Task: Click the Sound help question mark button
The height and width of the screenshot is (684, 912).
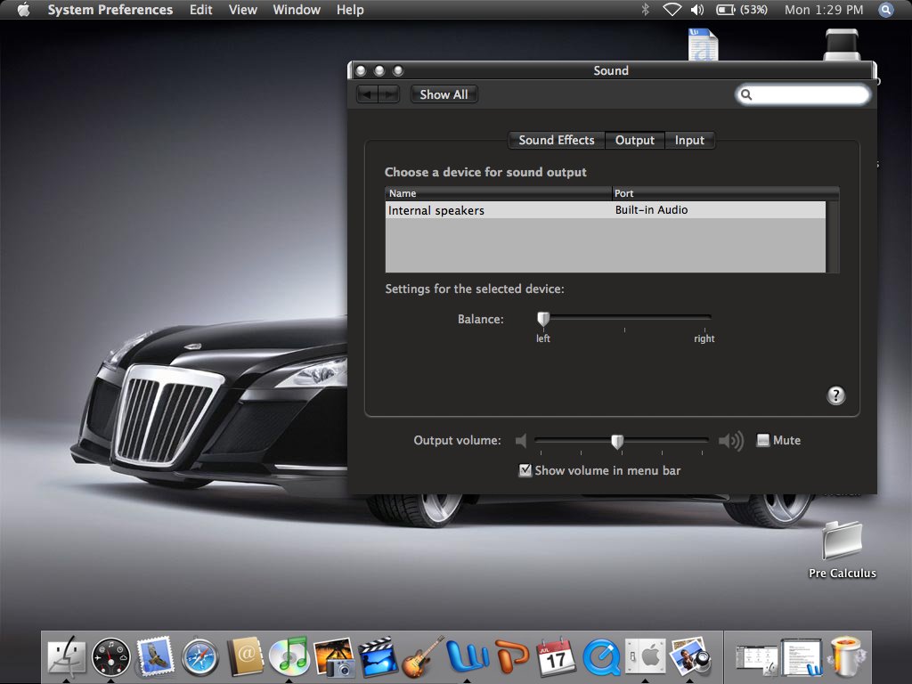Action: (835, 395)
